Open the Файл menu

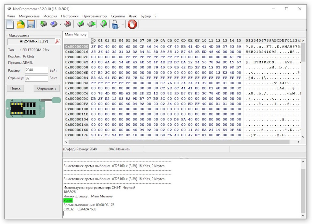(x=11, y=16)
